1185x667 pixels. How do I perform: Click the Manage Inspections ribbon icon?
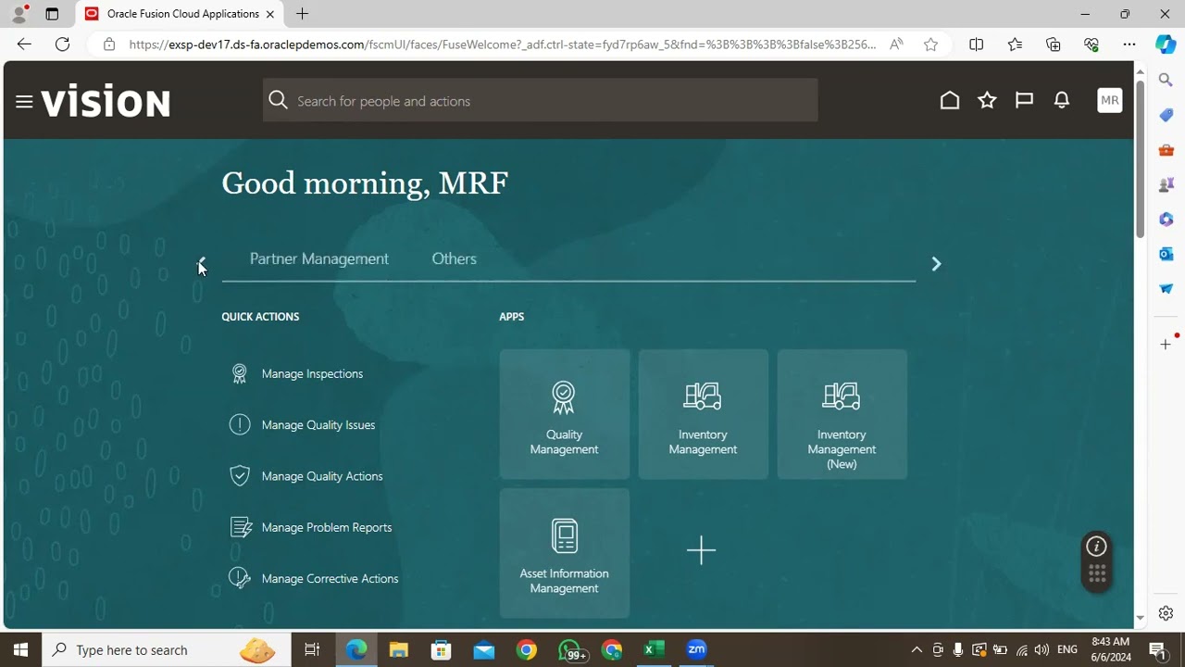pyautogui.click(x=240, y=373)
